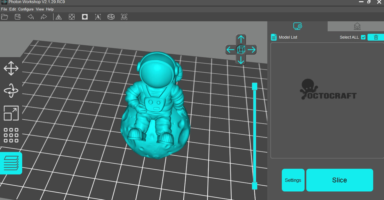
Task: Open the View menu
Action: pyautogui.click(x=40, y=9)
